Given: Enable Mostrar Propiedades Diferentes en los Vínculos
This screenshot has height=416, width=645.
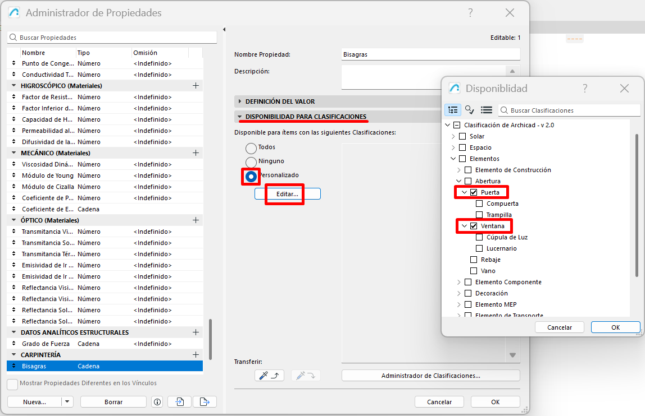Looking at the screenshot, I should coord(12,384).
